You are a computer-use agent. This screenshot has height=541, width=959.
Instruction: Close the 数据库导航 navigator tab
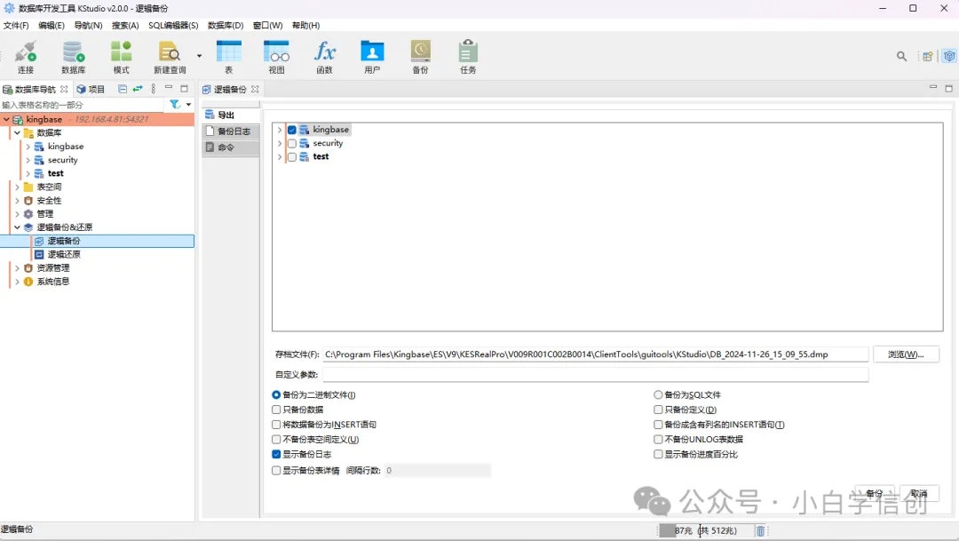point(64,89)
